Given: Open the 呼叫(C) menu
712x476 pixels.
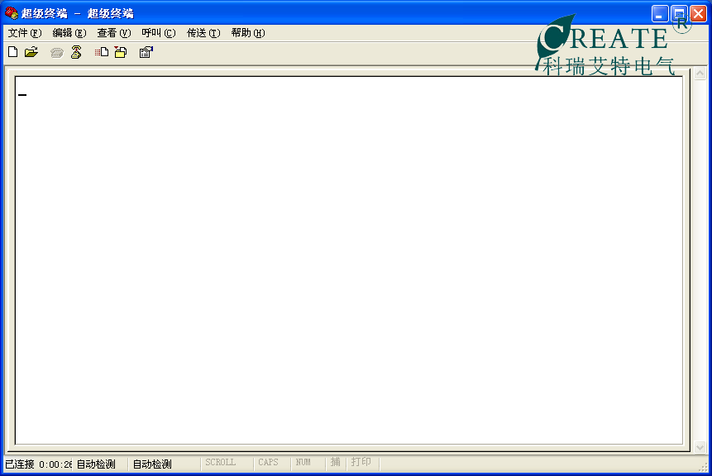Looking at the screenshot, I should [x=159, y=33].
